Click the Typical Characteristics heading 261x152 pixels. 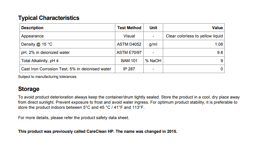tap(49, 18)
